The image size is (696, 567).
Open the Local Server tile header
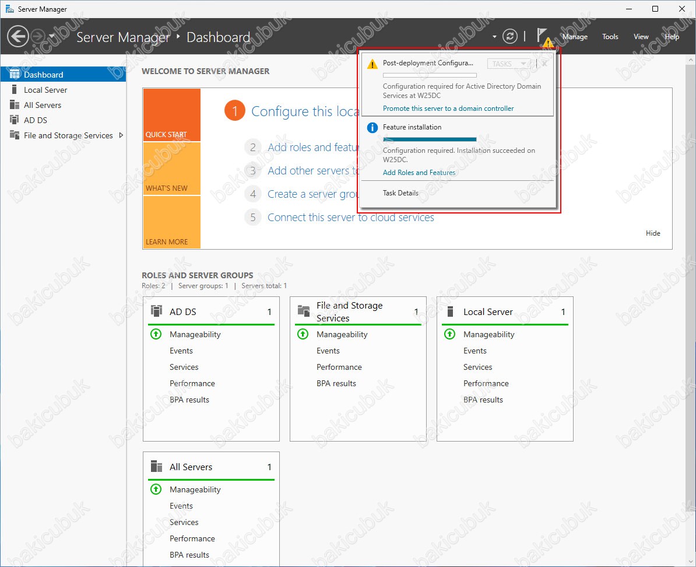click(x=505, y=311)
